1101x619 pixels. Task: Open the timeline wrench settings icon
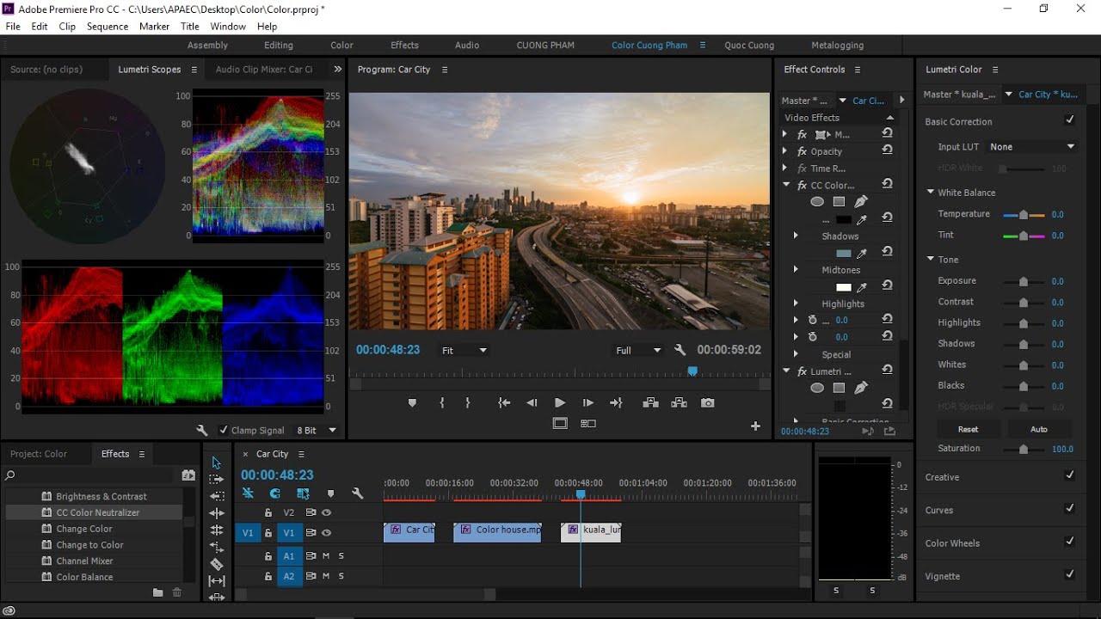pos(359,493)
